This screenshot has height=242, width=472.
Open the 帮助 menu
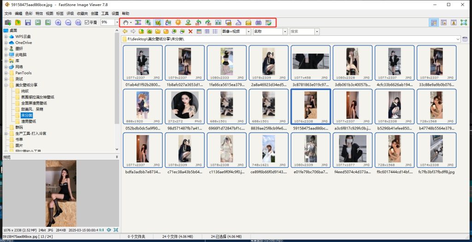125,13
